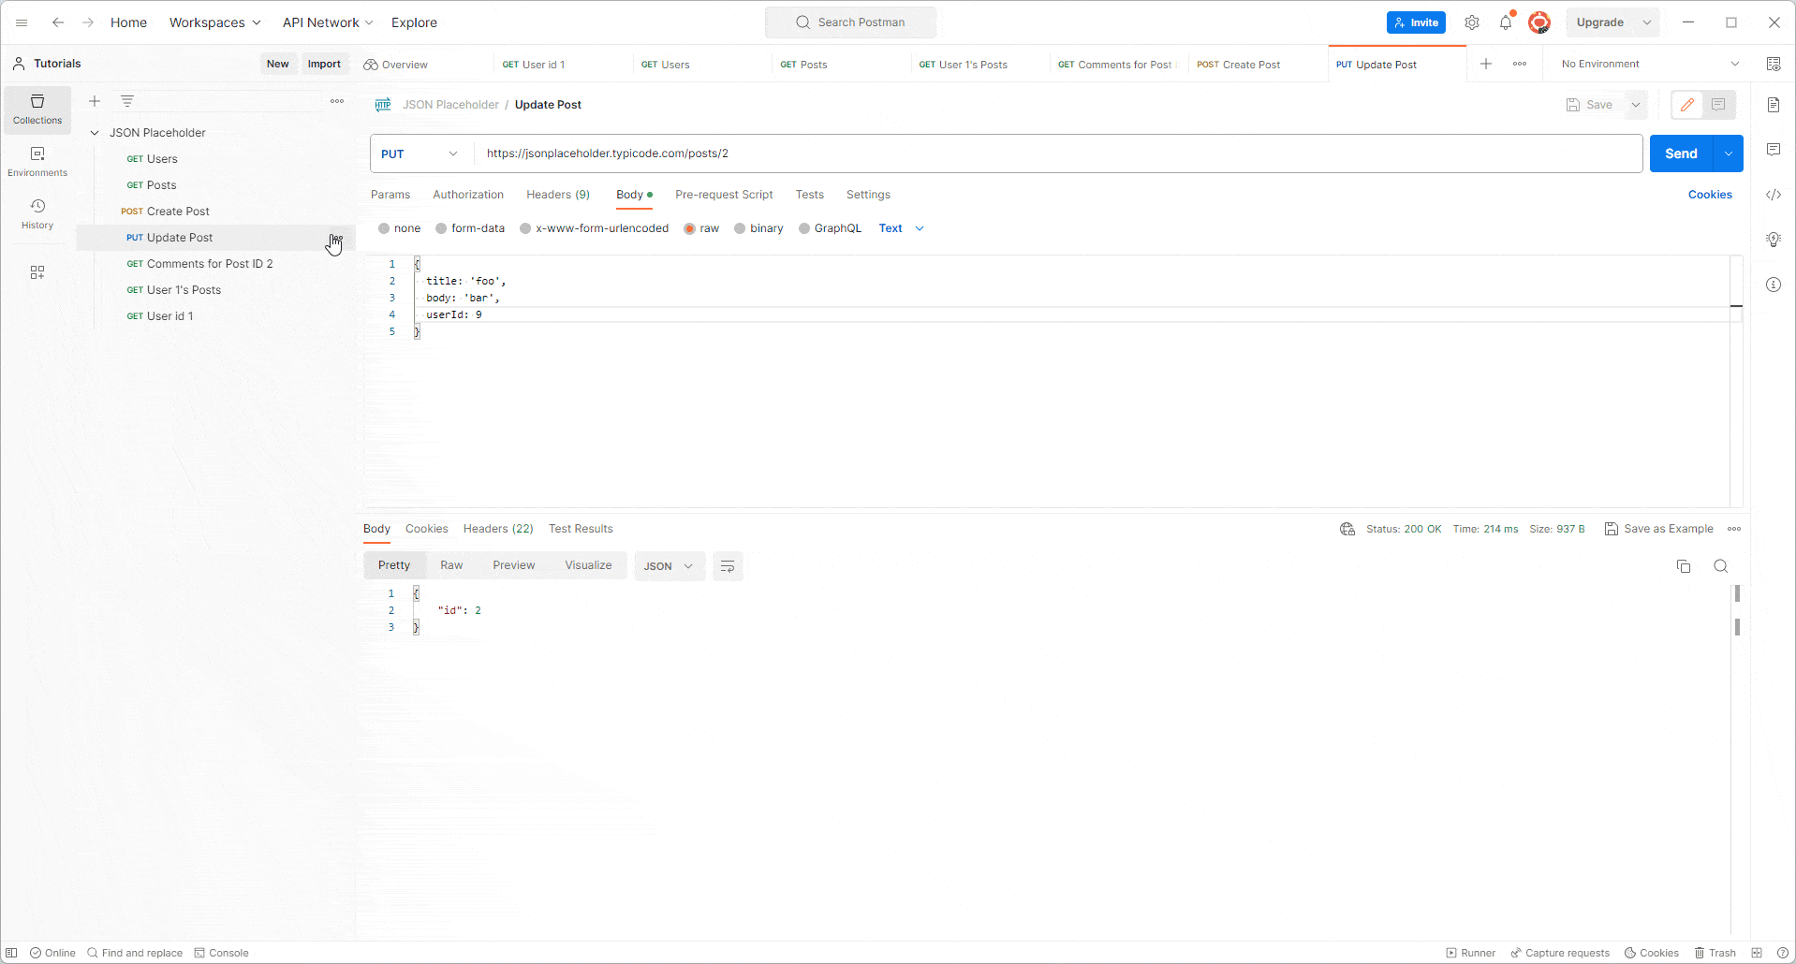Image resolution: width=1796 pixels, height=964 pixels.
Task: Open the Upgrade dropdown arrow
Action: (x=1647, y=22)
